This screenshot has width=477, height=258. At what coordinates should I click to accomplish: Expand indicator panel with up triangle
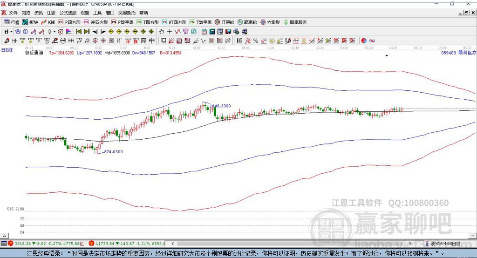tap(4, 236)
